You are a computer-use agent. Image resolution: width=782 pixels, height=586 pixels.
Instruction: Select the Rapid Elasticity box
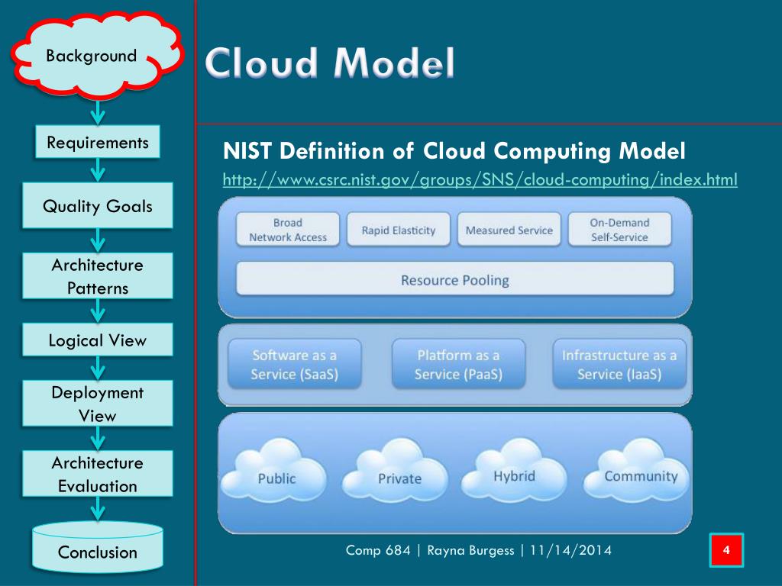[x=399, y=230]
